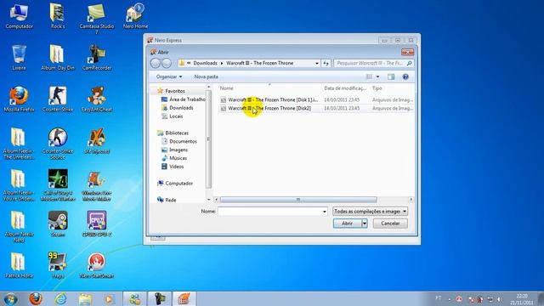Screen dimensions: 544x306
Task: Click the Nova pasta button
Action: click(x=206, y=76)
